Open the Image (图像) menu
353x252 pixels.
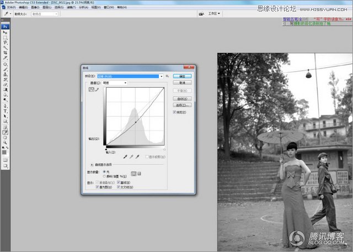[35, 7]
